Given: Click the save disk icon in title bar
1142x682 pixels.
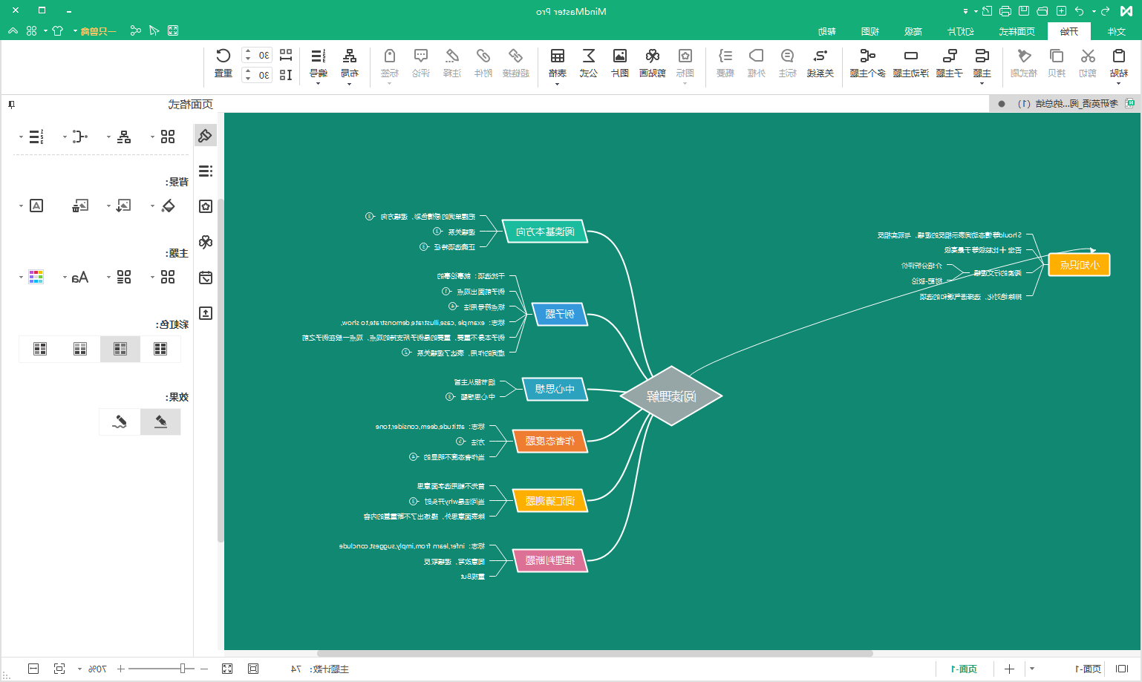Looking at the screenshot, I should pyautogui.click(x=1024, y=11).
